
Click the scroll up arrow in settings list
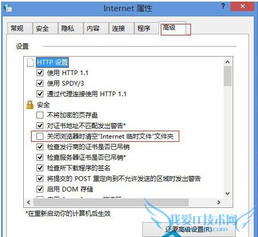[x=227, y=62]
